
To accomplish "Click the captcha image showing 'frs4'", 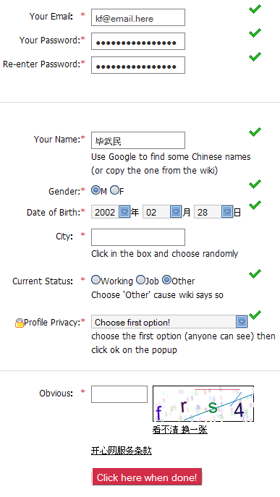I will tap(203, 404).
